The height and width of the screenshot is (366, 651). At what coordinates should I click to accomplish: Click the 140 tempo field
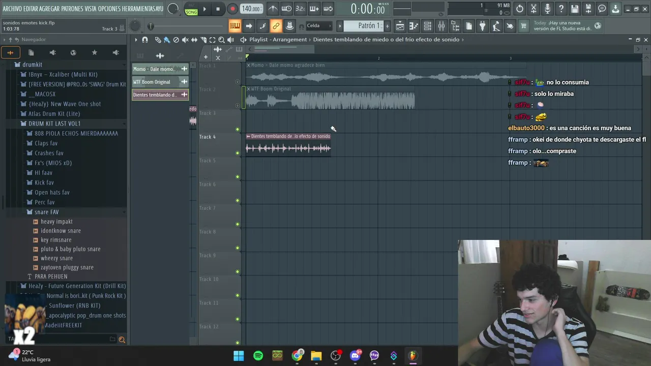pos(251,9)
